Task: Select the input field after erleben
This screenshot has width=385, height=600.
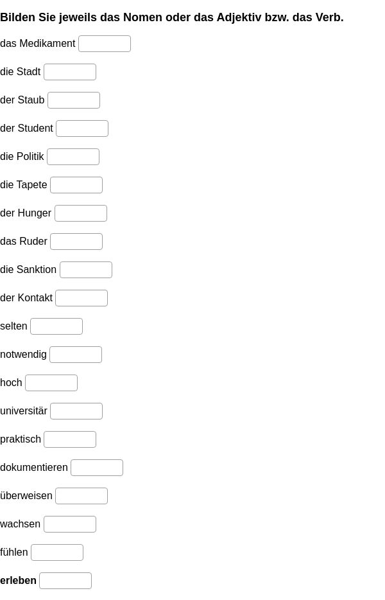Action: 65,581
